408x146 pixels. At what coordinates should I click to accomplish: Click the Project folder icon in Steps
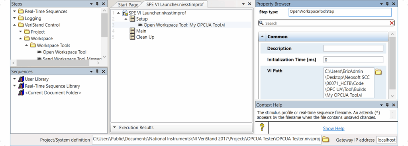(27, 32)
